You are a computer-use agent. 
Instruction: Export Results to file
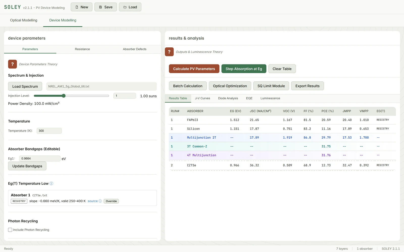pyautogui.click(x=307, y=86)
